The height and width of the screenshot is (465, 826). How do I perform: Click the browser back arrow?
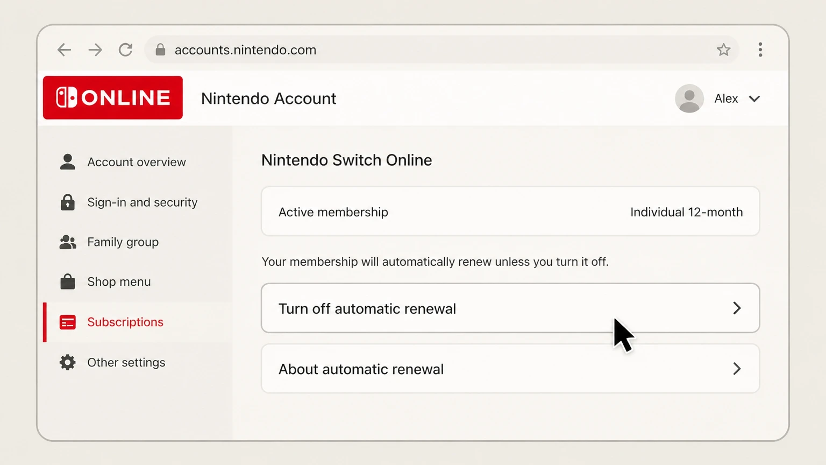(x=64, y=50)
